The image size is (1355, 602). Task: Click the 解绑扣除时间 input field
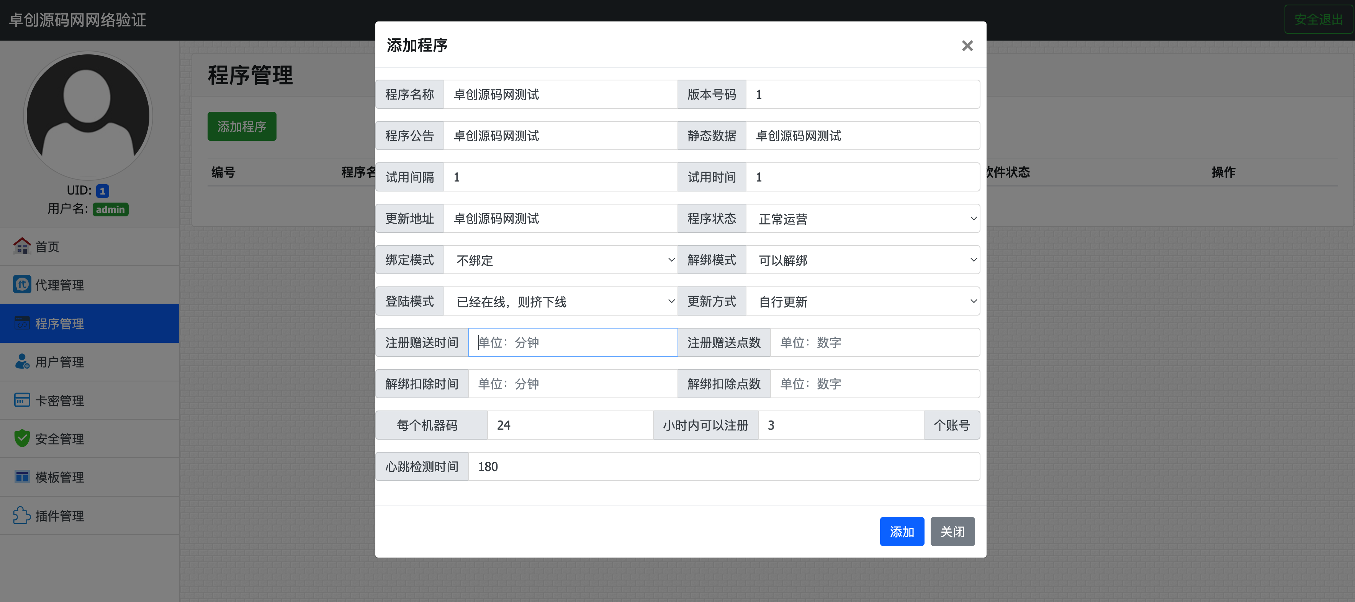(573, 384)
